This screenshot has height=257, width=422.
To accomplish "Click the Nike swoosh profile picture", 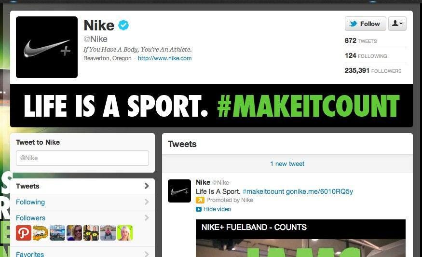I will point(47,47).
